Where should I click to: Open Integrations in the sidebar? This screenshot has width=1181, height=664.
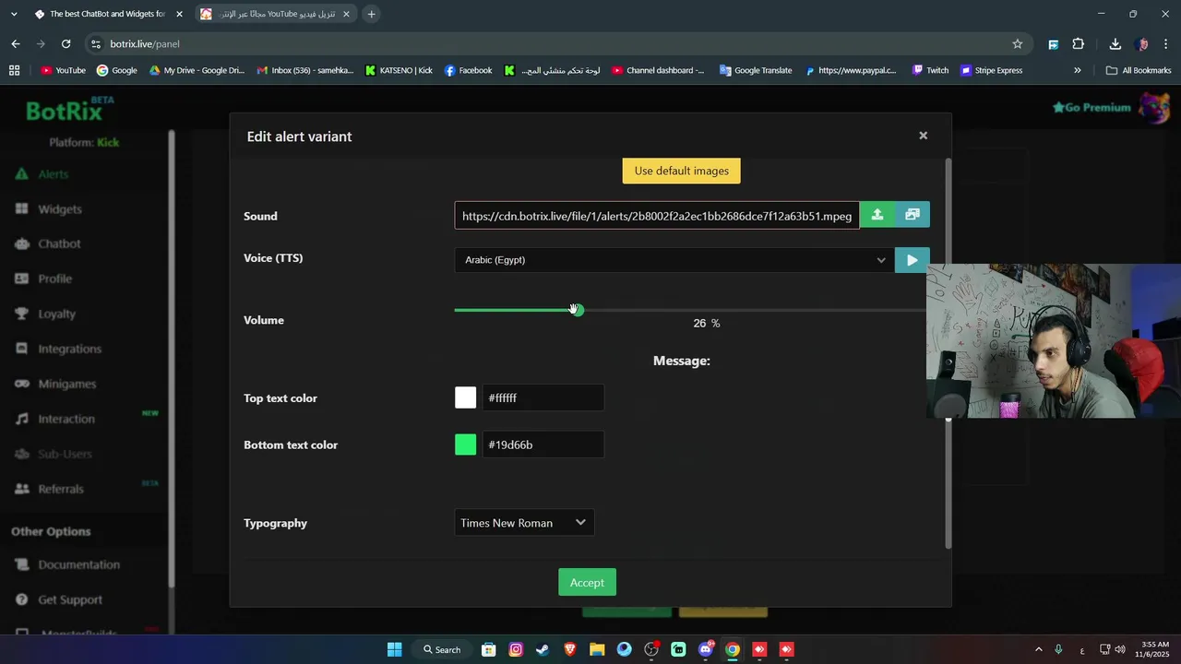tap(69, 349)
